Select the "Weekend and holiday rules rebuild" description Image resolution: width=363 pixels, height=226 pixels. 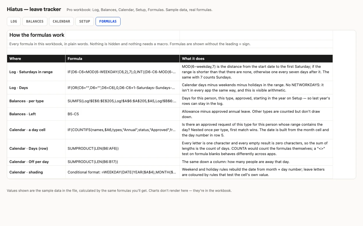256,172
